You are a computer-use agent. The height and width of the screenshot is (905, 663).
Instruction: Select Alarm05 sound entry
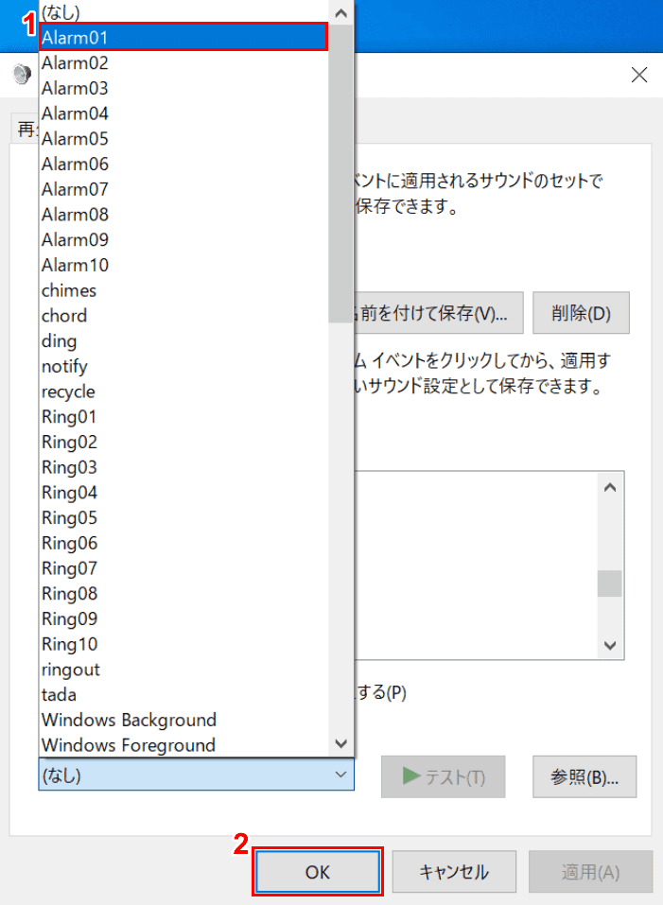click(x=184, y=139)
